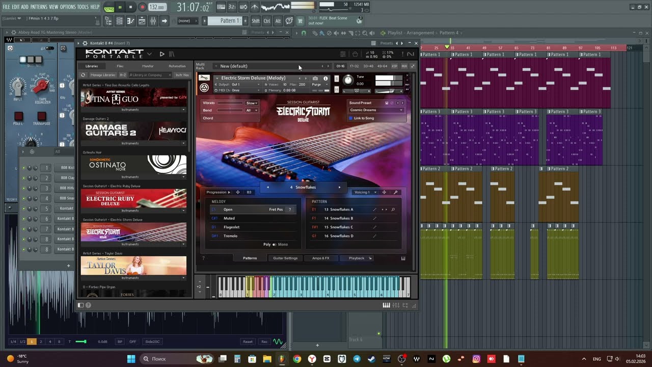The width and height of the screenshot is (652, 367).
Task: Click the keyboard icon beside the Playback tab
Action: (x=403, y=258)
